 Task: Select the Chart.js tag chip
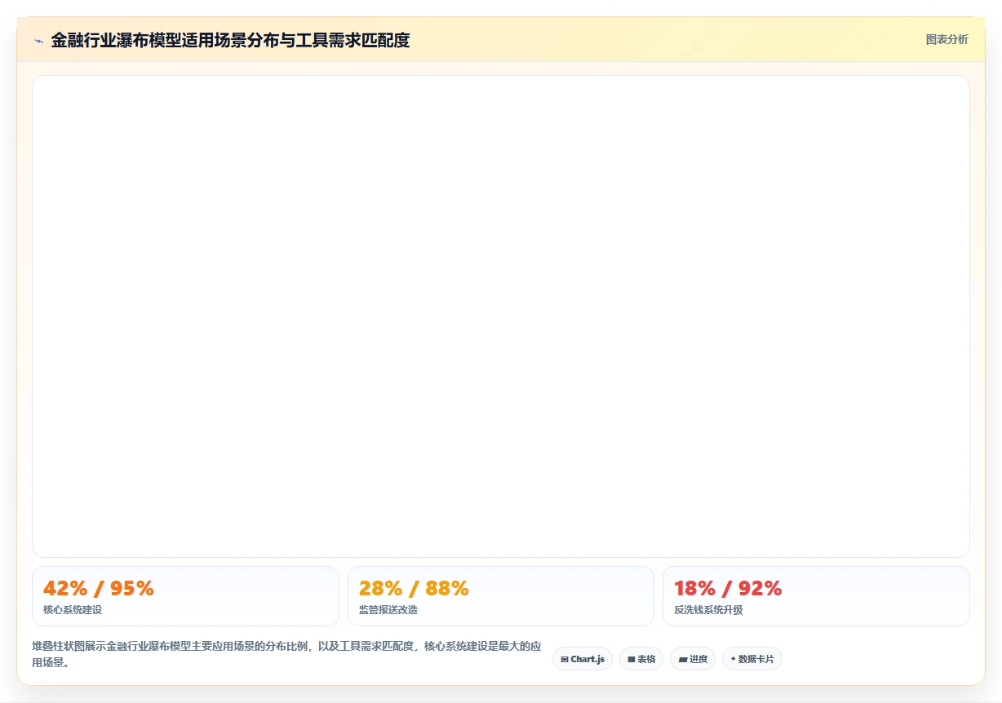(x=583, y=659)
